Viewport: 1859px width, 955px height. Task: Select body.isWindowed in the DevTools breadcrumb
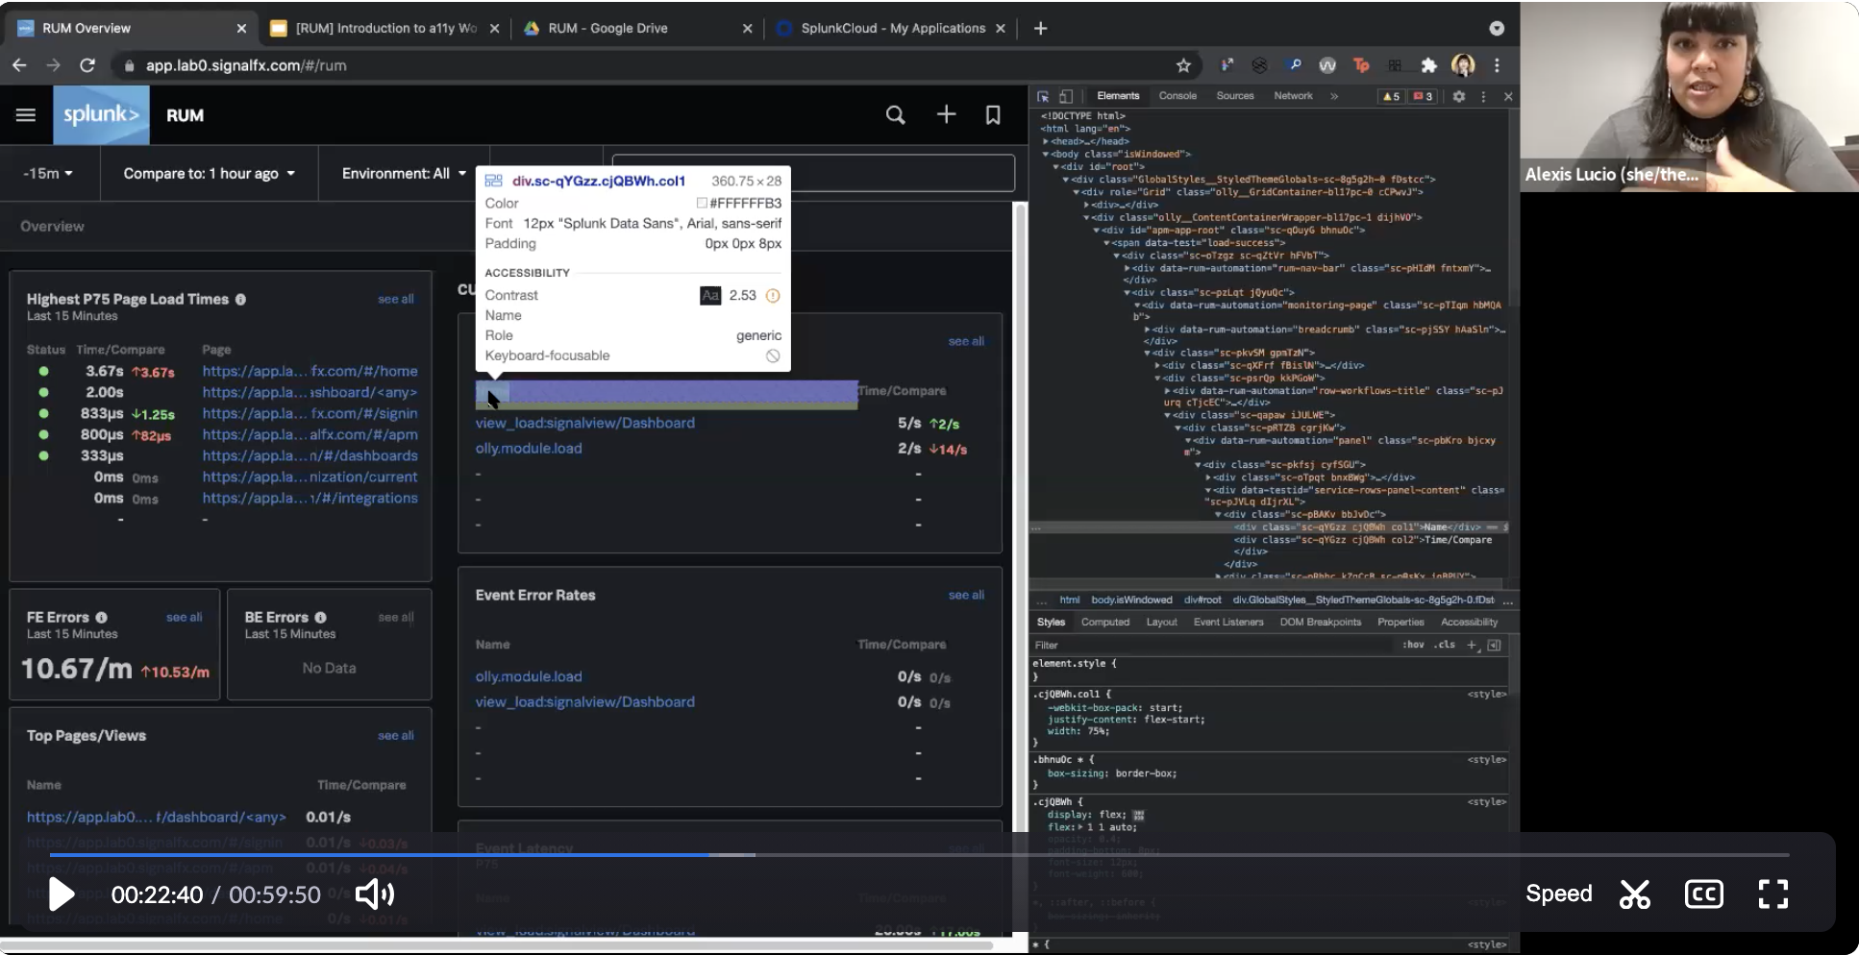click(x=1131, y=600)
